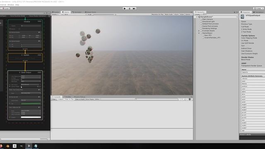265x149 pixels.
Task: Open the Console Editor dropdown
Action: point(98,99)
